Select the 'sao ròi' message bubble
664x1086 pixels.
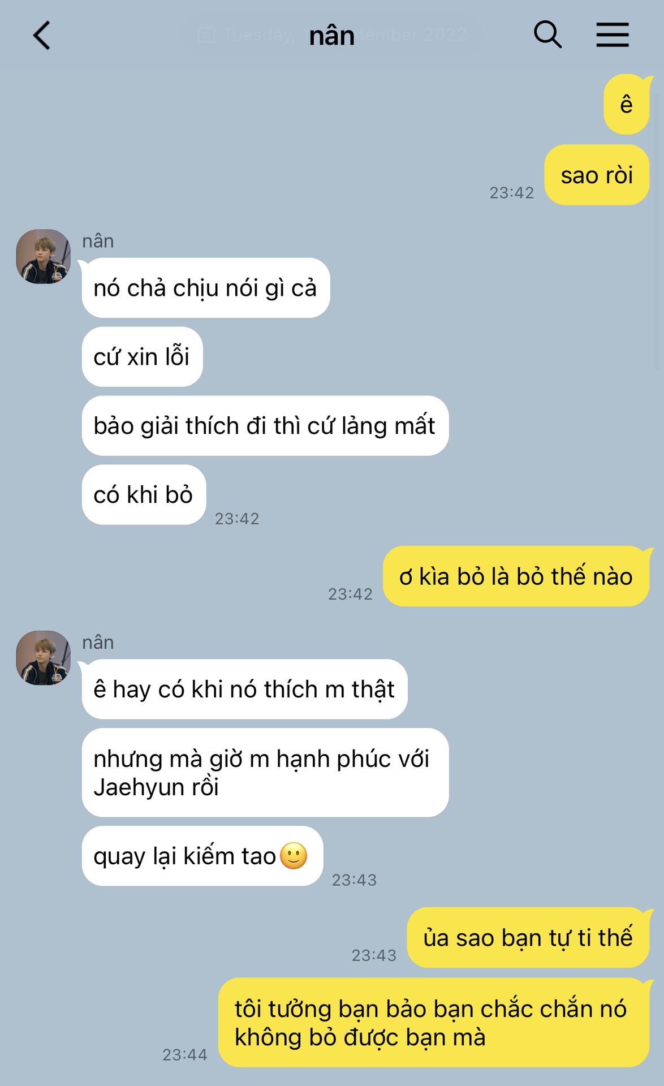pyautogui.click(x=597, y=175)
